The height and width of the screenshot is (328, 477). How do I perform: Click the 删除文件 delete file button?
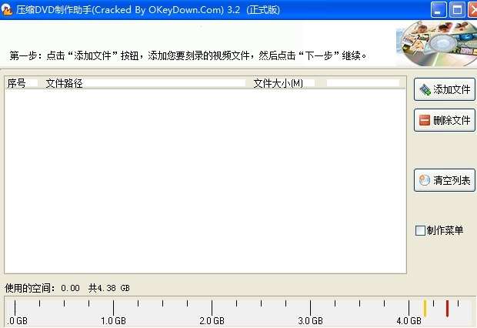[444, 120]
